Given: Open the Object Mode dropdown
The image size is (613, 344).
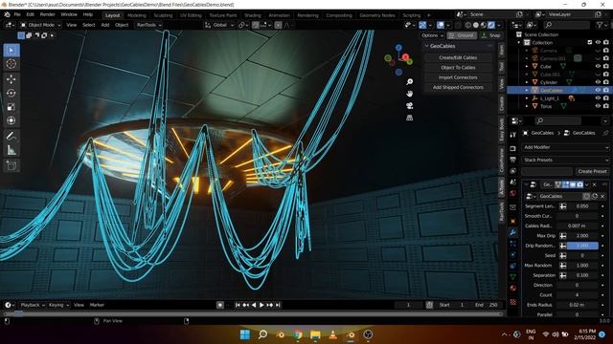Looking at the screenshot, I should coord(40,25).
